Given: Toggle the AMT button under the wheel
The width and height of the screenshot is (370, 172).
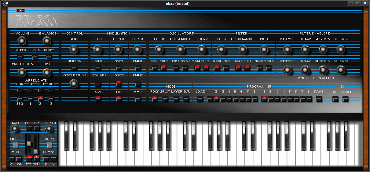Looking at the screenshot, I should click(x=37, y=159).
